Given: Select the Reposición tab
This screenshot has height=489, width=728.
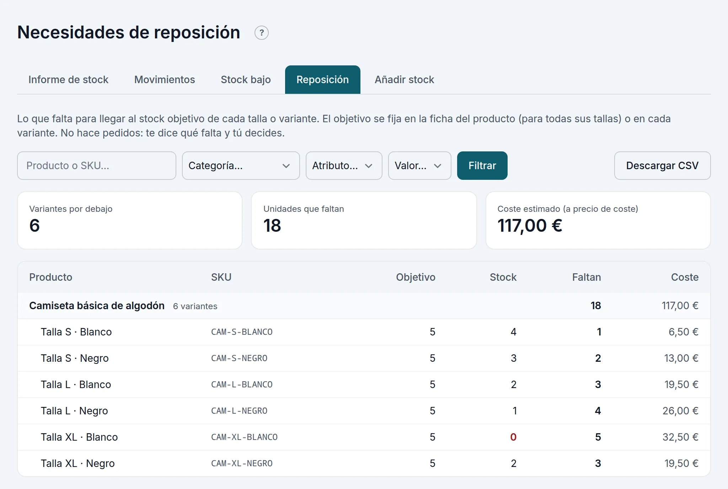Looking at the screenshot, I should point(323,80).
